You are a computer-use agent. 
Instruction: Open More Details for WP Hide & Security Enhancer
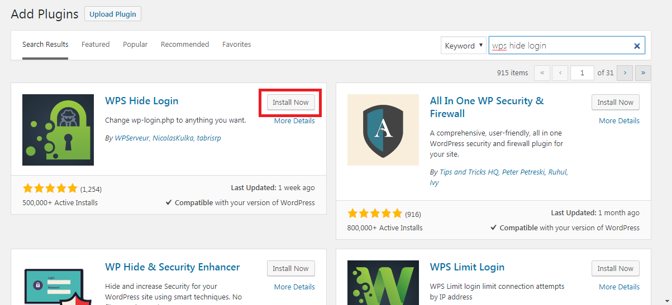click(x=294, y=287)
